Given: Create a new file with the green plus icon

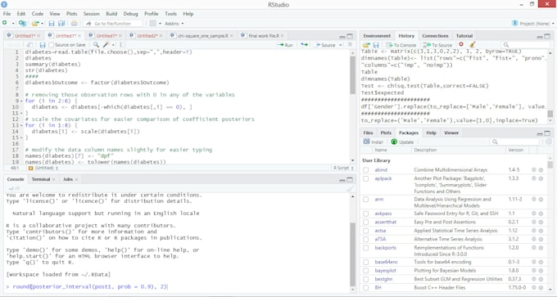Looking at the screenshot, I should pyautogui.click(x=5, y=23).
